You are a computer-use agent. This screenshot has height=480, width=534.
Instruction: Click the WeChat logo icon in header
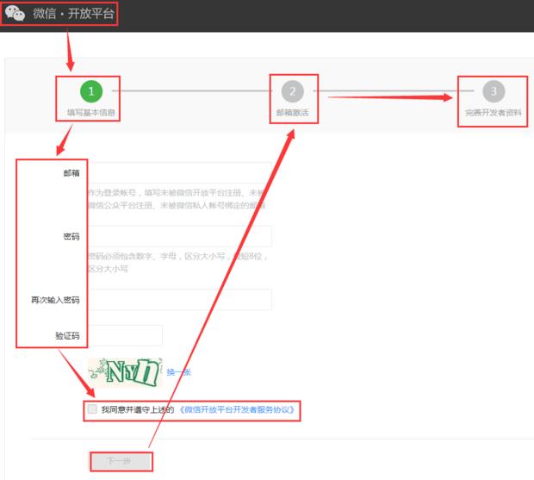pos(15,13)
